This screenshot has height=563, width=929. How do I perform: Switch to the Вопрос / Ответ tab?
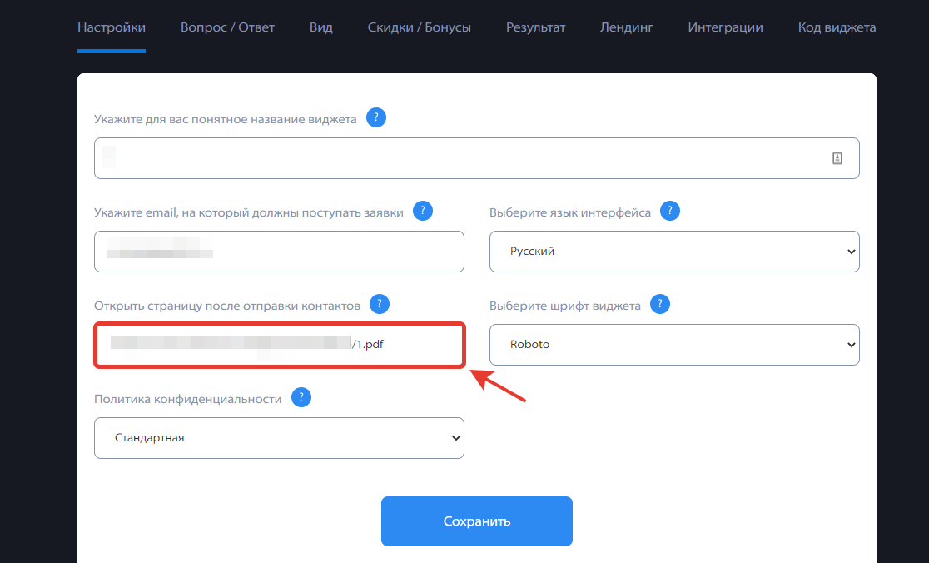point(227,27)
